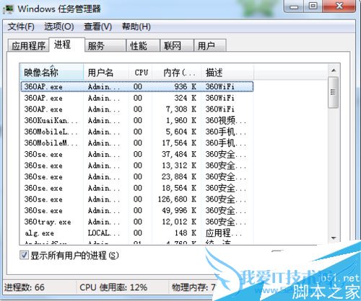This screenshot has width=361, height=301.
Task: Select the 360MobileM process row
Action: click(x=137, y=143)
